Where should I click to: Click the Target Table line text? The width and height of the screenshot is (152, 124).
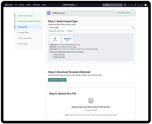pos(65,45)
